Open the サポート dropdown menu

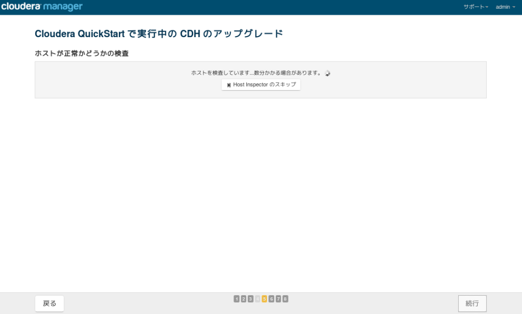click(x=476, y=7)
